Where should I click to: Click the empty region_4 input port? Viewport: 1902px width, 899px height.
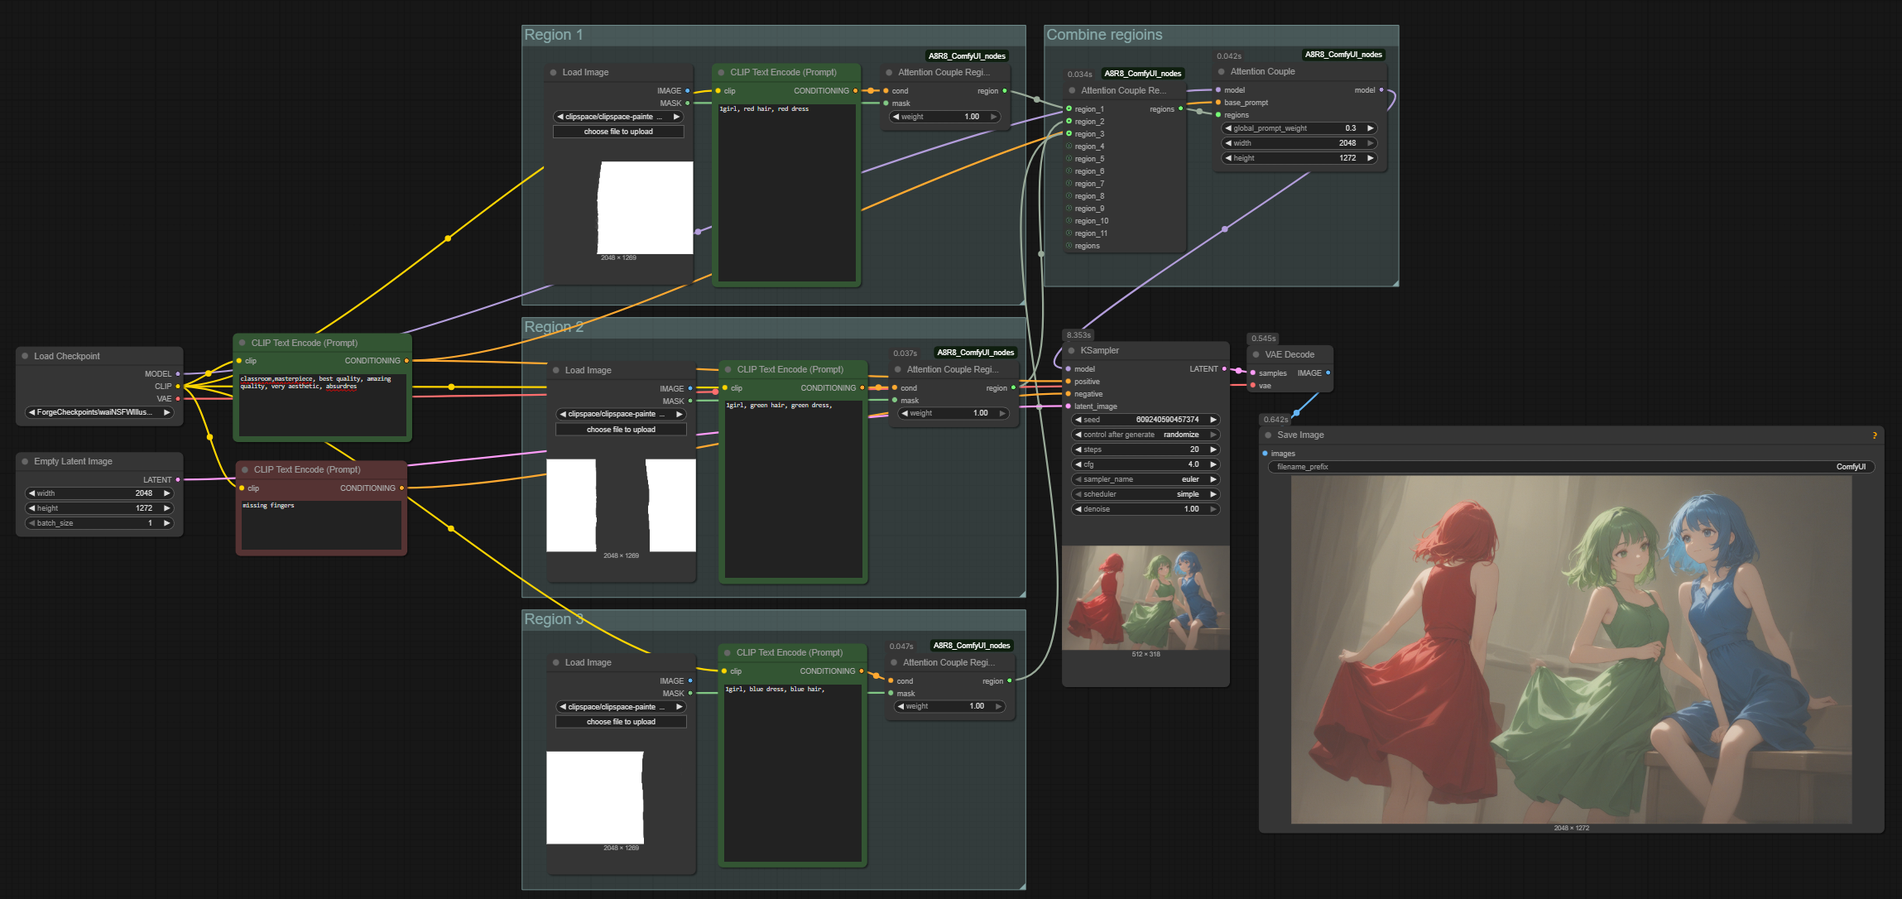[1069, 146]
